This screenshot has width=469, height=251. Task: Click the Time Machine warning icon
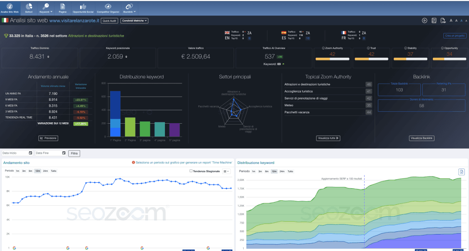click(x=133, y=163)
